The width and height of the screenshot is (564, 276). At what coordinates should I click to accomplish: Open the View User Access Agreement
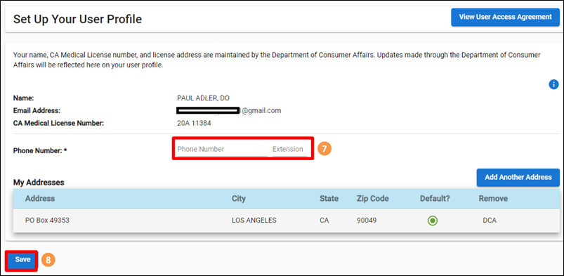(506, 17)
